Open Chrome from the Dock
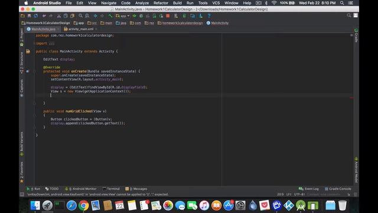This screenshot has width=378, height=213. pyautogui.click(x=83, y=205)
